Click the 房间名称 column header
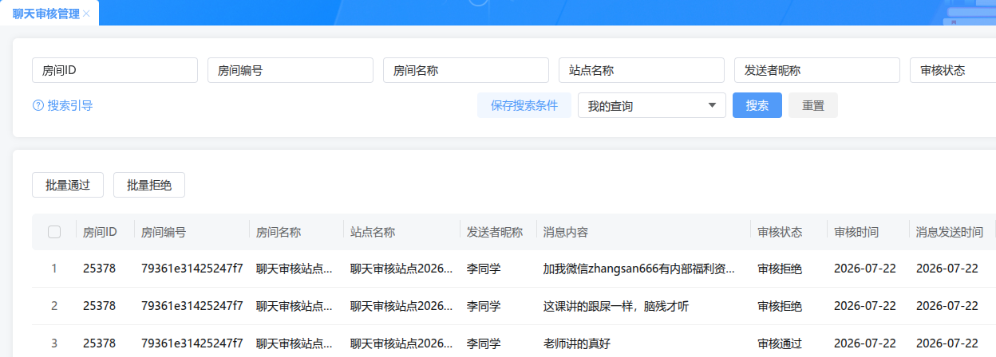996x357 pixels. [x=279, y=232]
